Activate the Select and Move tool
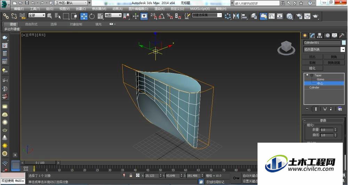The height and width of the screenshot is (185, 348). click(x=84, y=16)
